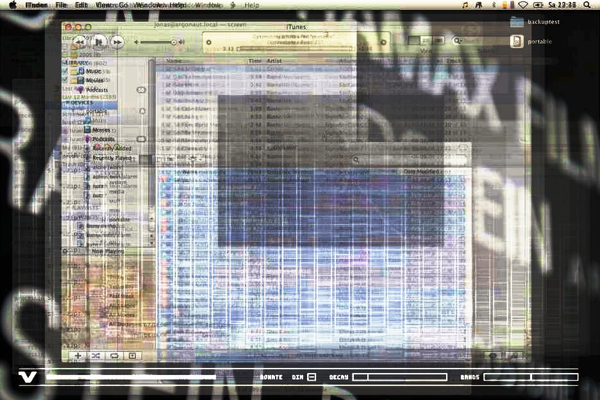The width and height of the screenshot is (600, 400).
Task: Click the Bluetooth status icon
Action: point(494,5)
